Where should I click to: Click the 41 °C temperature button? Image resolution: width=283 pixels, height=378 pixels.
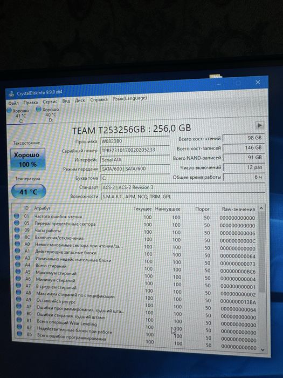click(x=29, y=192)
